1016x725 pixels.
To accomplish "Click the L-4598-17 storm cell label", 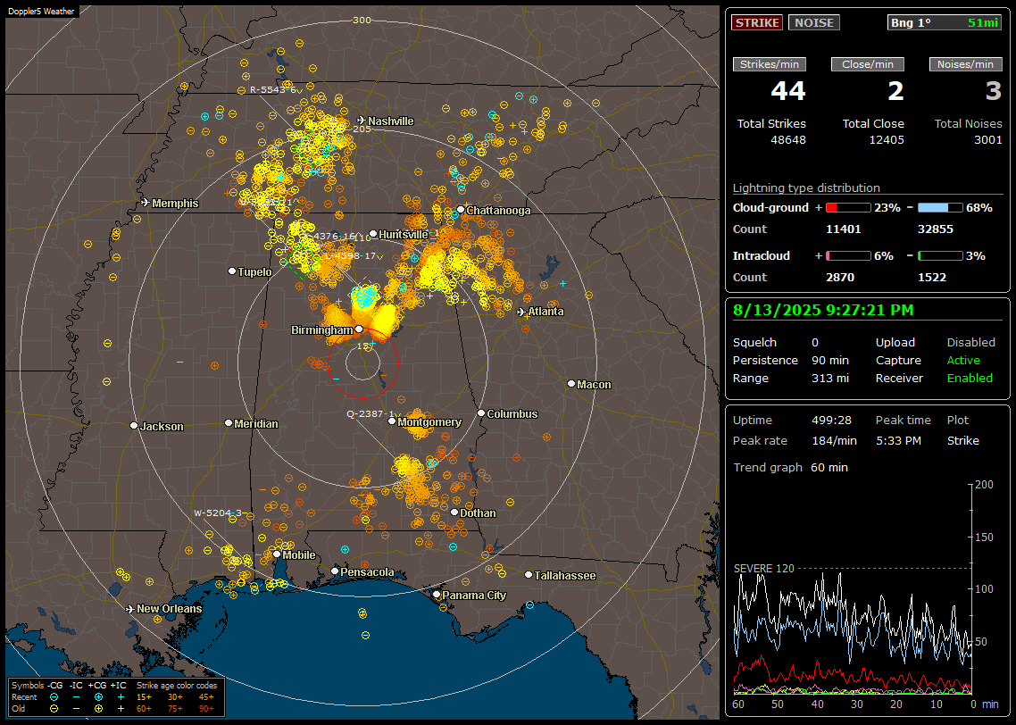I will point(351,256).
